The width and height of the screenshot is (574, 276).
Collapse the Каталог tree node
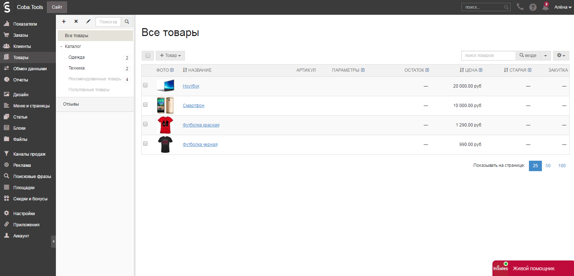61,46
